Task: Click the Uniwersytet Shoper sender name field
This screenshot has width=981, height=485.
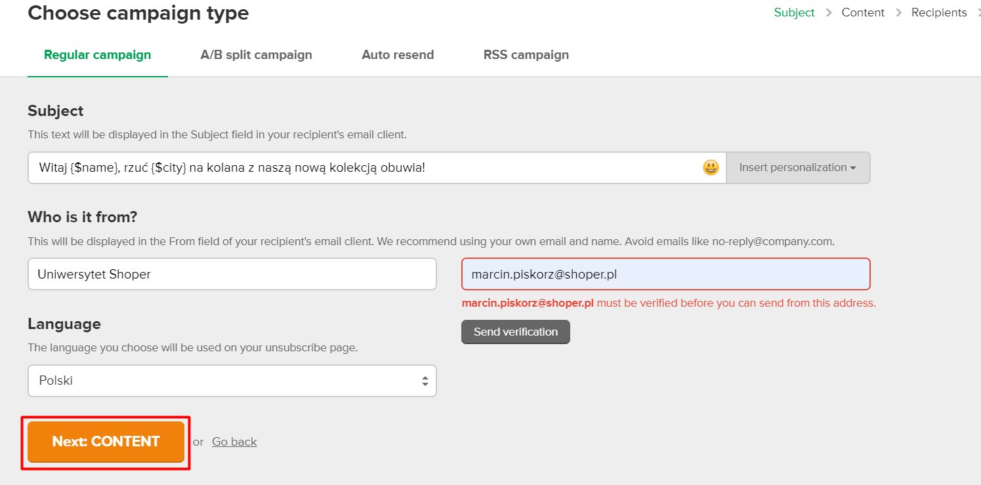Action: [x=232, y=274]
